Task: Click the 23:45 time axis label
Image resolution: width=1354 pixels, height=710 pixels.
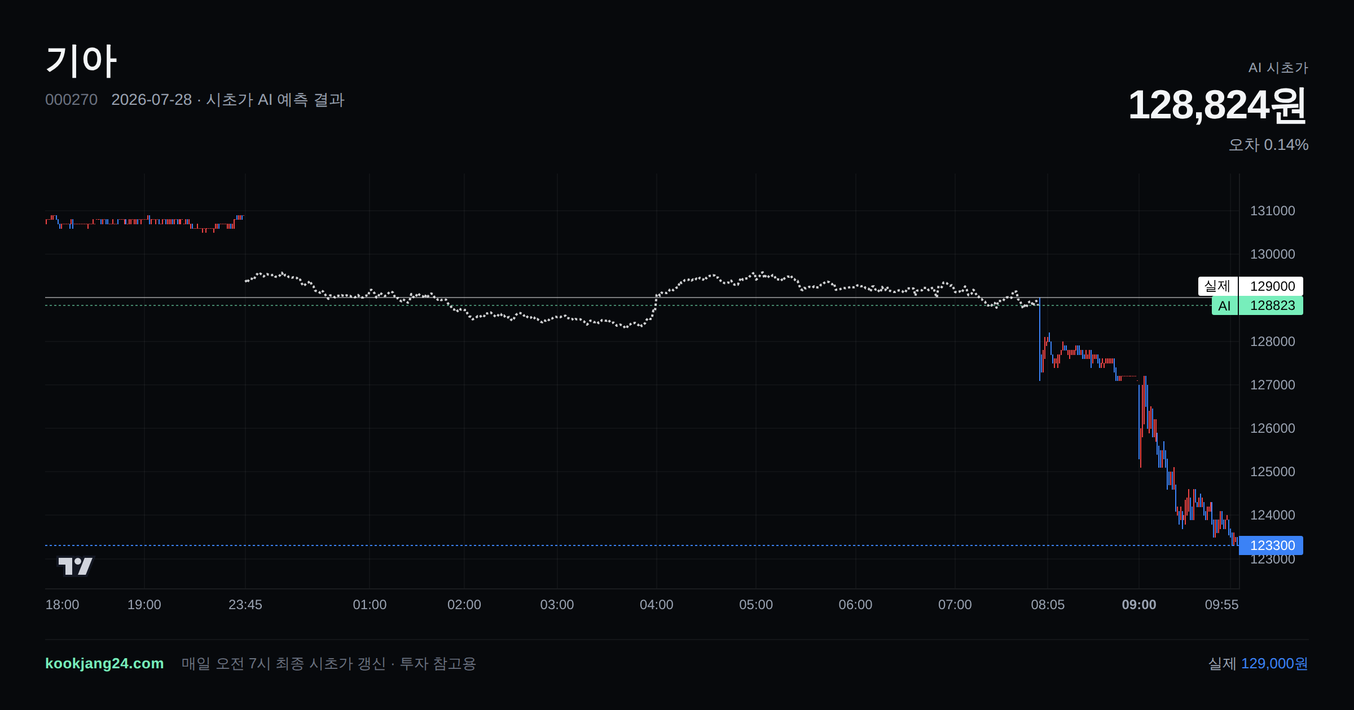Action: [x=245, y=605]
